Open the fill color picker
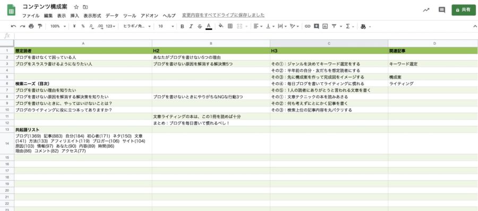The height and width of the screenshot is (211, 478). pos(221,26)
